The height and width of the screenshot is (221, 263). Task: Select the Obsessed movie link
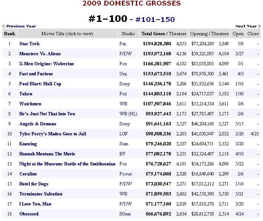pyautogui.click(x=29, y=214)
